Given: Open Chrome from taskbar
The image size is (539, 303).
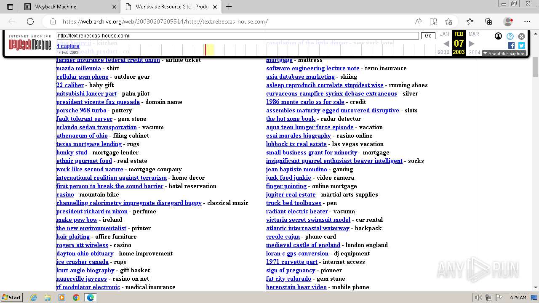Looking at the screenshot, I should pos(76,298).
